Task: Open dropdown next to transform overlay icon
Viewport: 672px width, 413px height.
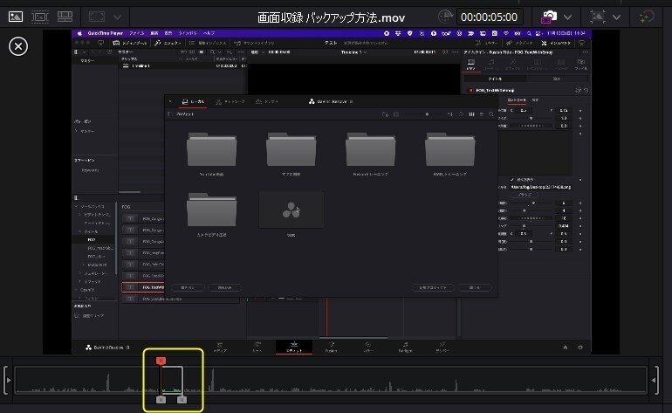Action: tap(616, 17)
